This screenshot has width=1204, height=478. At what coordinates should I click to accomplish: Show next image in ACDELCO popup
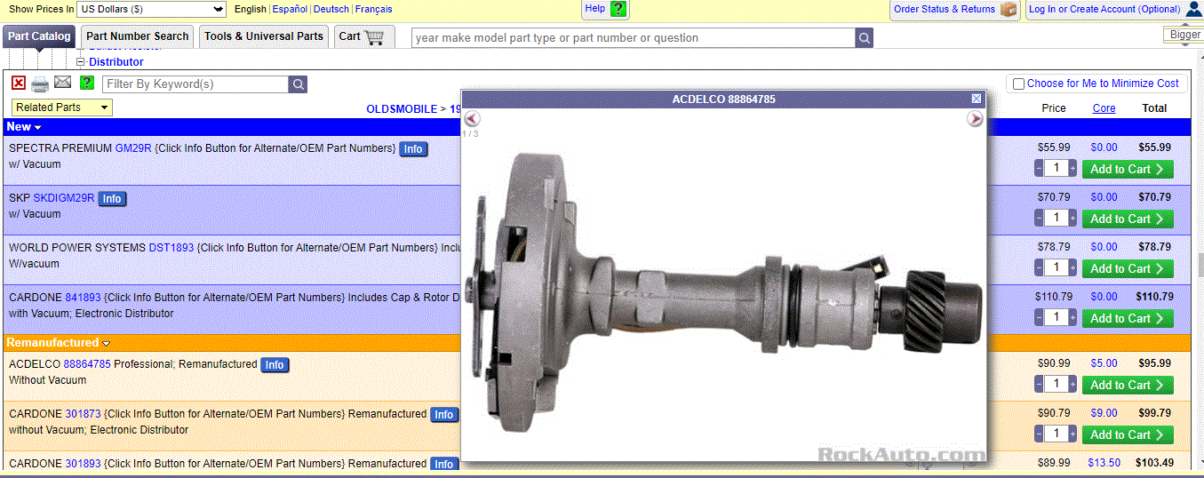pyautogui.click(x=975, y=118)
